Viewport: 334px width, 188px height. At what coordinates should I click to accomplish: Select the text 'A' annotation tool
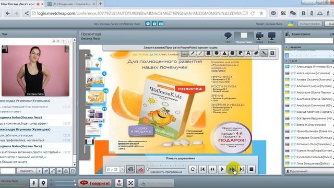click(248, 53)
